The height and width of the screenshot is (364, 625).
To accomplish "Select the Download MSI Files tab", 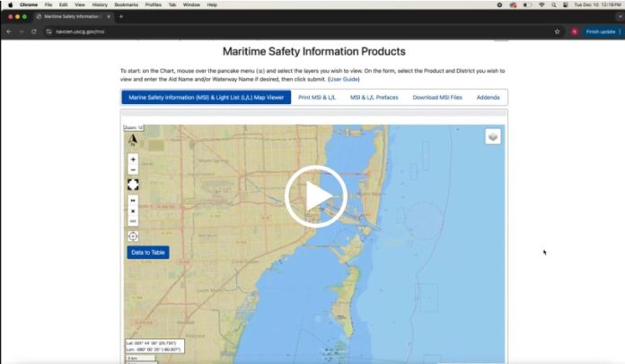I will pos(437,97).
